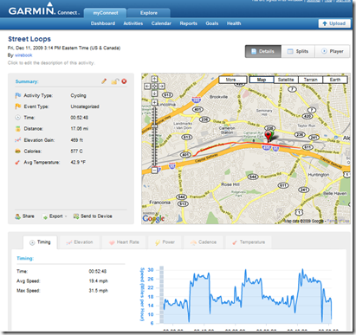Screen dimensions: 356x335
Task: Click the Max Speed value 31.5 mph
Action: (98, 291)
